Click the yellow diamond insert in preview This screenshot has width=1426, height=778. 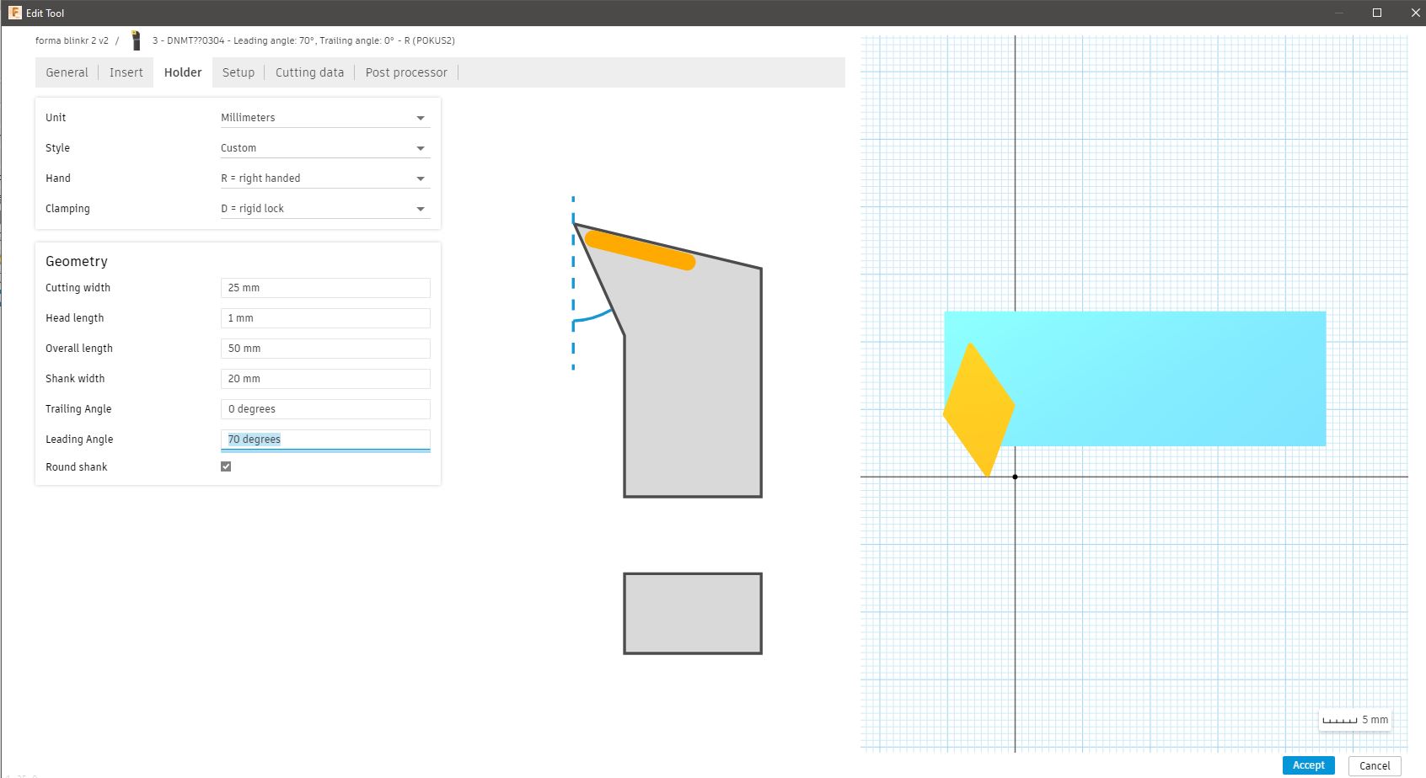[x=978, y=410]
